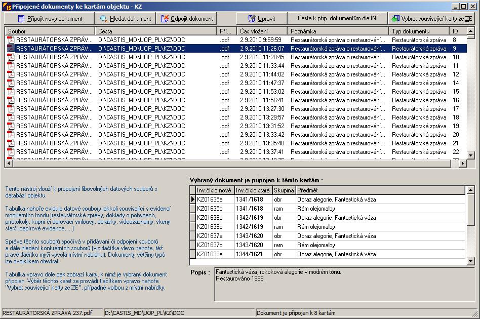
Task: Click the Poznámka column header
Action: click(x=338, y=31)
